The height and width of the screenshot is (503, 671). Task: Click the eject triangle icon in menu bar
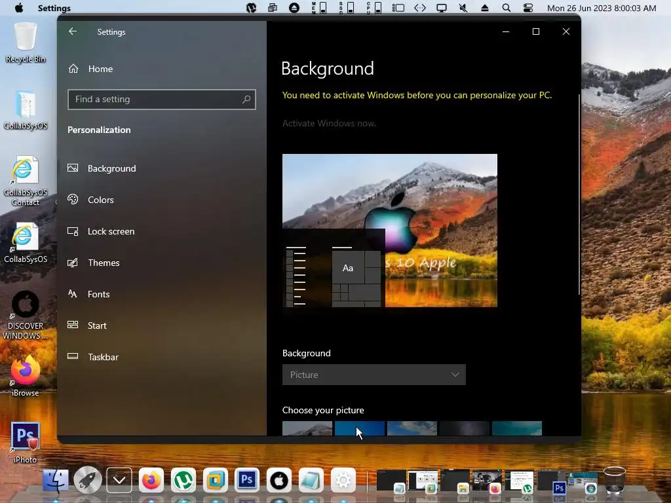485,8
